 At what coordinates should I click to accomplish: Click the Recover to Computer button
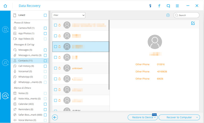179,117
